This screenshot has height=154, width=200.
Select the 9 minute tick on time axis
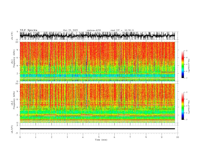tap(162, 137)
